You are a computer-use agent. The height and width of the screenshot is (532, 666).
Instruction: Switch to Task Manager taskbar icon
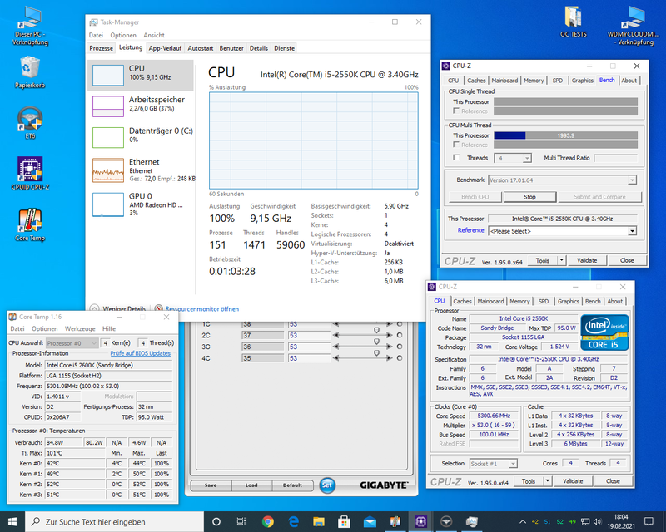pyautogui.click(x=471, y=521)
